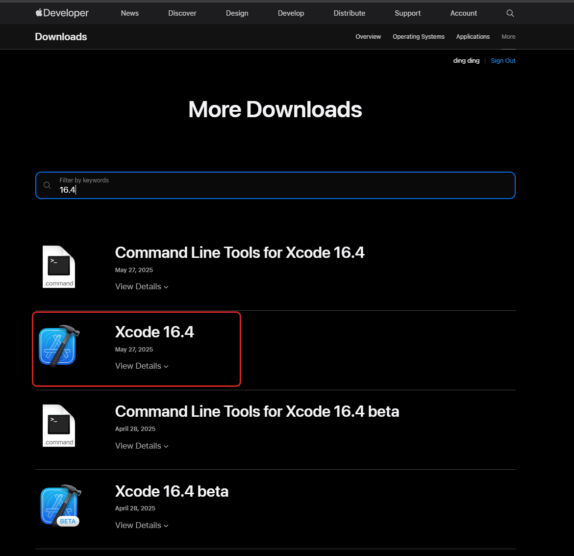Click the magnifier icon inside the filter field
This screenshot has width=574, height=556.
47,185
